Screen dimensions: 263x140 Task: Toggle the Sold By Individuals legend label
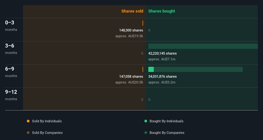(x=47, y=121)
